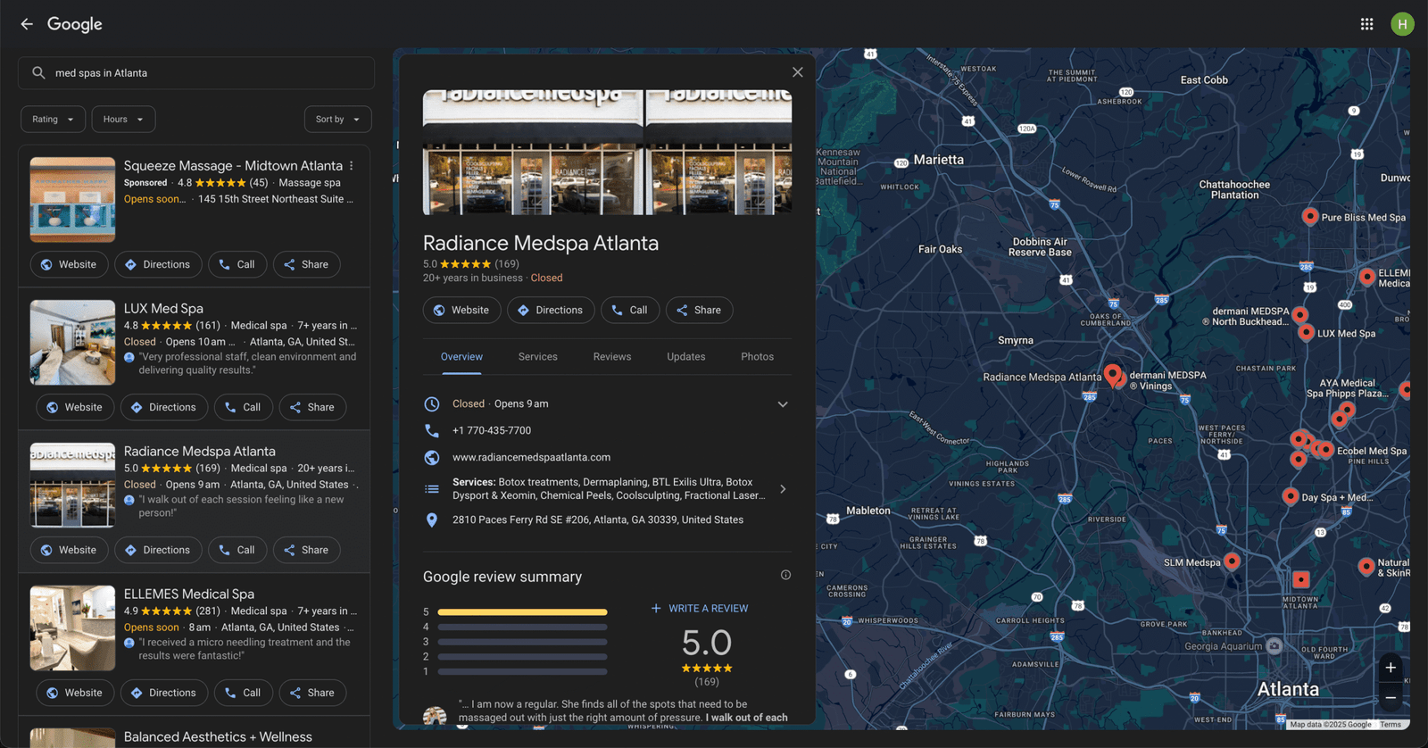
Task: Click the 1-star rating bar
Action: tap(522, 671)
